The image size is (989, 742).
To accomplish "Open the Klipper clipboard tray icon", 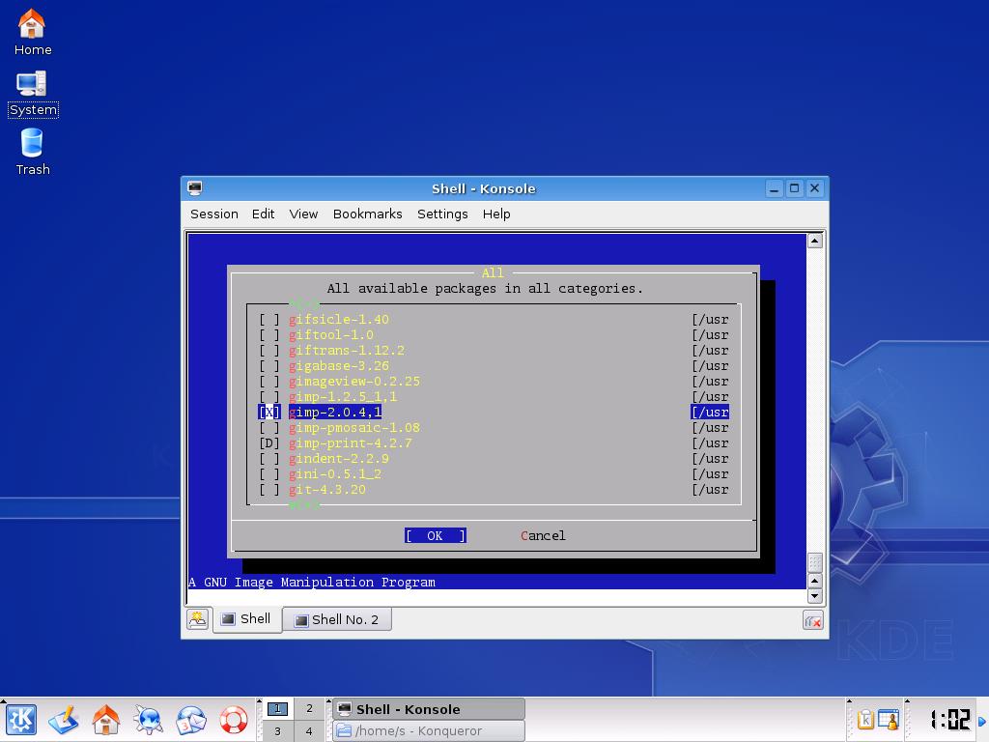I will click(x=865, y=719).
